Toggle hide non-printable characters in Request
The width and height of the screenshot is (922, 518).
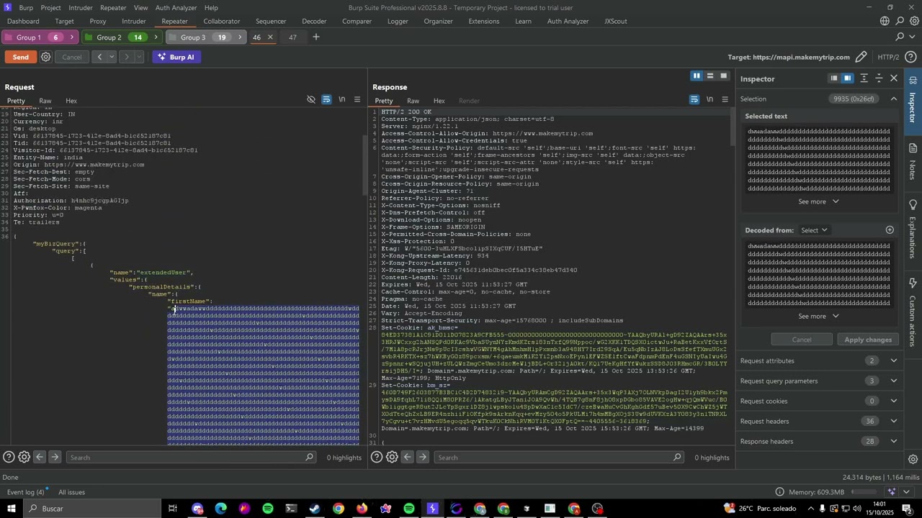(x=311, y=100)
